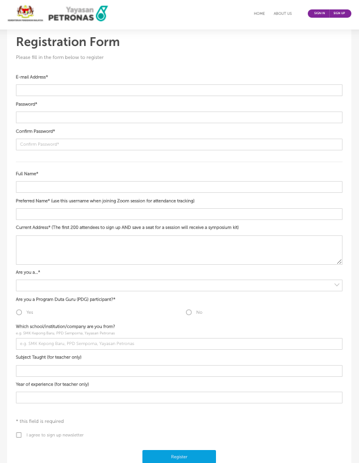Viewport: 359px width, 463px height.
Task: Focus the Subject Taught field
Action: tap(179, 371)
